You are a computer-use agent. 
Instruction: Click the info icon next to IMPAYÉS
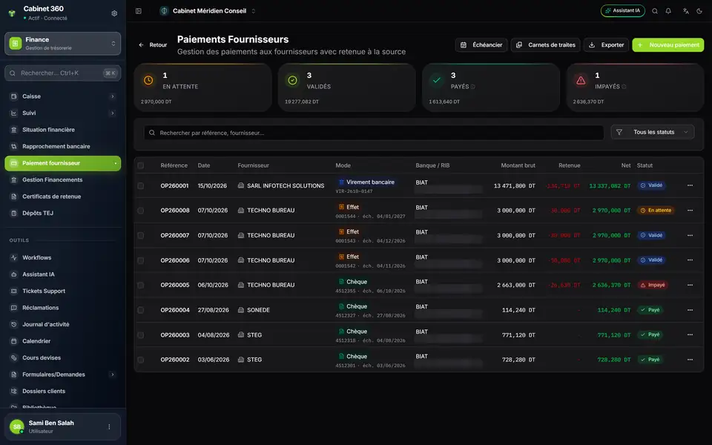coord(624,87)
